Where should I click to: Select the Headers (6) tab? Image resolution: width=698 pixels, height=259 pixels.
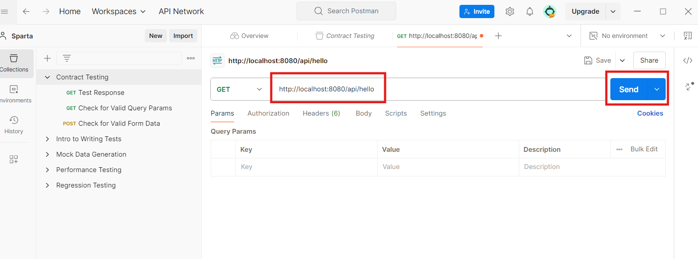click(321, 113)
